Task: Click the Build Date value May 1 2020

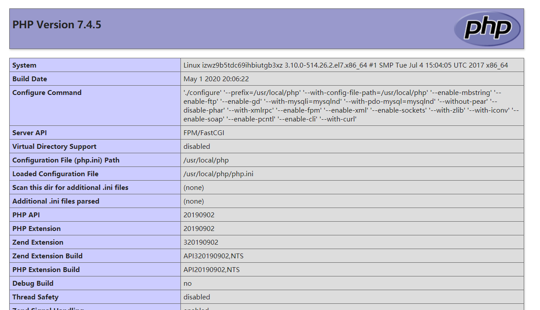Action: (216, 79)
